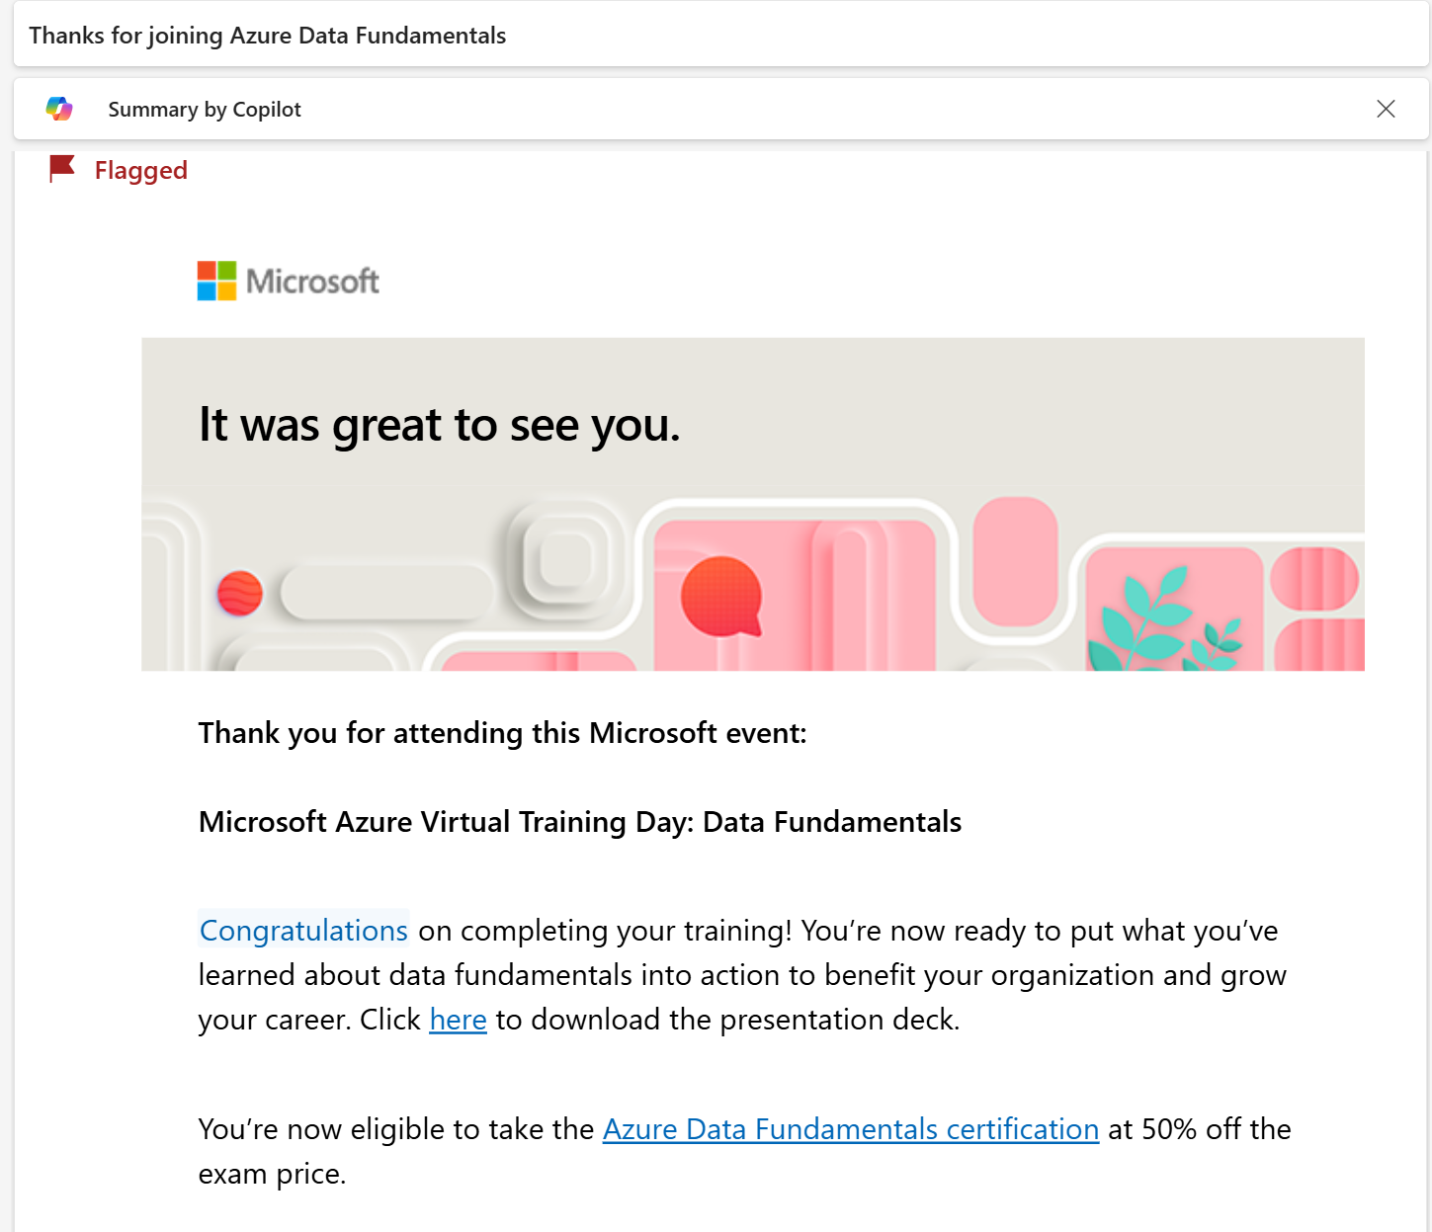Click the Microsoft wordmark text

tap(312, 282)
